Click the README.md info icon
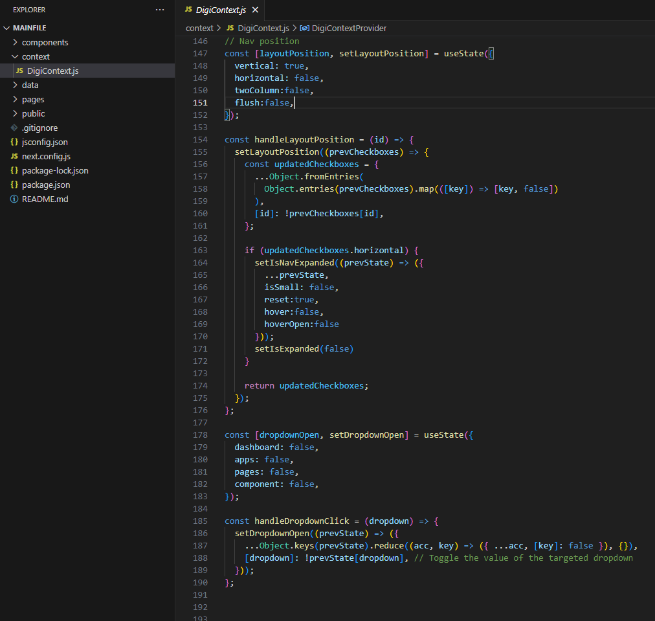The height and width of the screenshot is (621, 655). pos(15,199)
